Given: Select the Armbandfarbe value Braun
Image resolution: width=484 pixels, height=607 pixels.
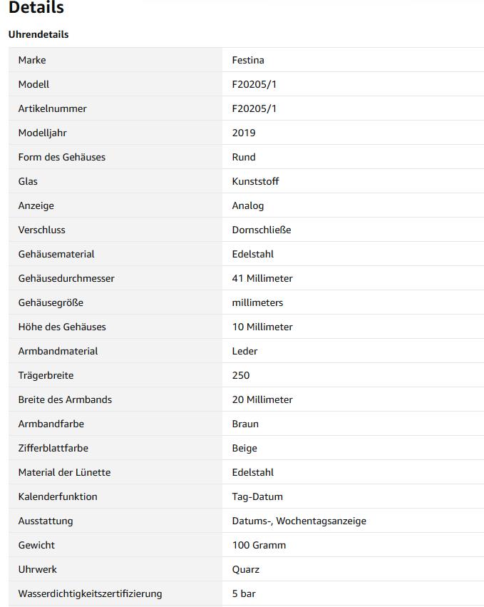Looking at the screenshot, I should coord(245,424).
